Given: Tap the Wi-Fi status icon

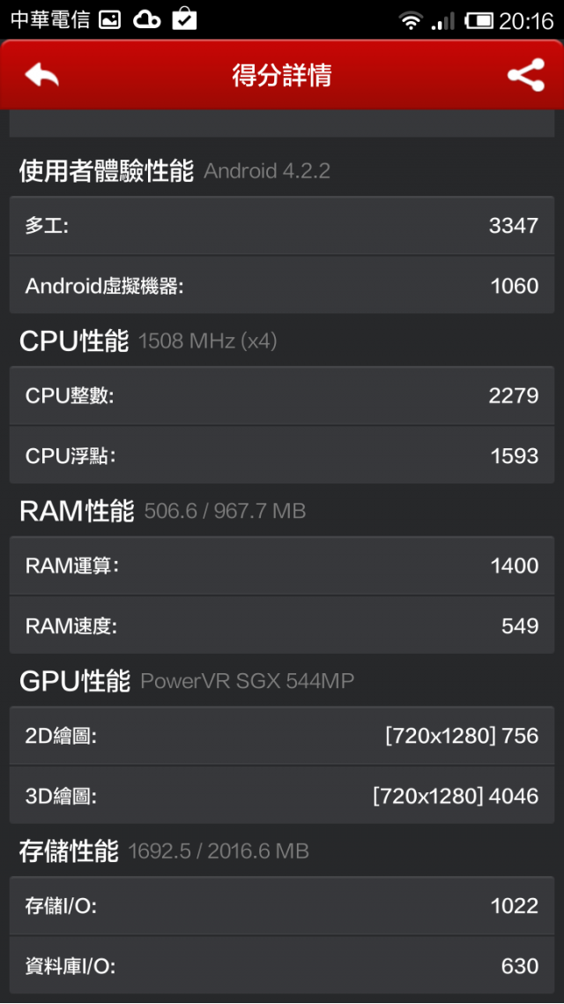Looking at the screenshot, I should click(410, 20).
